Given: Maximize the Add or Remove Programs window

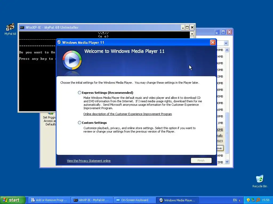Looking at the screenshot, I should click(223, 32).
